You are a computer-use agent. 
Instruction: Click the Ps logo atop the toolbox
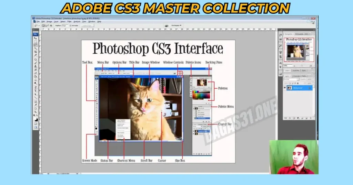[36, 34]
